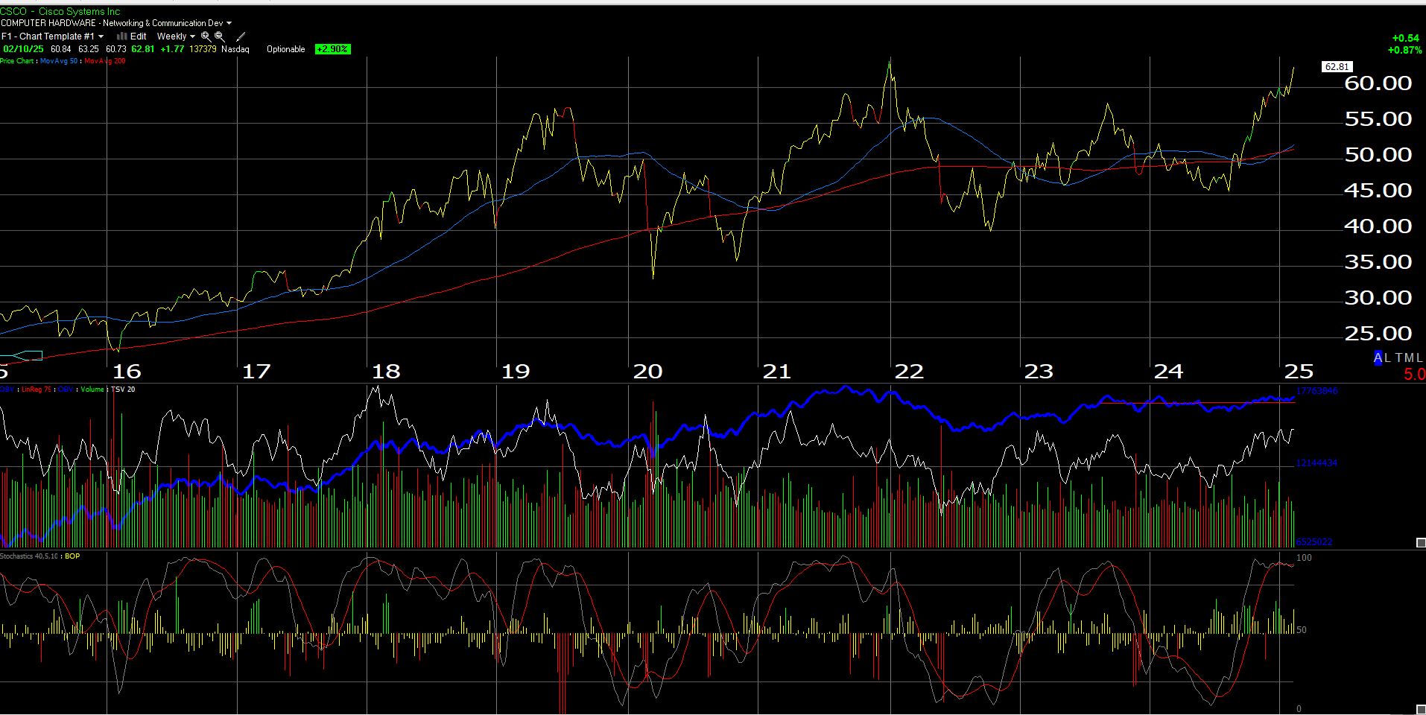Click the CSCO - Cisco Systems Inc title
The width and height of the screenshot is (1426, 715).
pos(60,11)
